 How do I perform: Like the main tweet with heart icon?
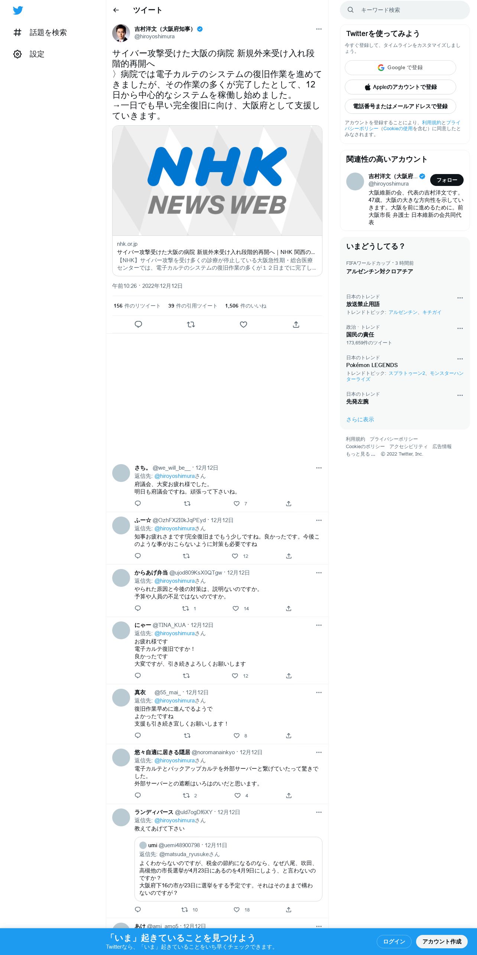click(x=243, y=324)
